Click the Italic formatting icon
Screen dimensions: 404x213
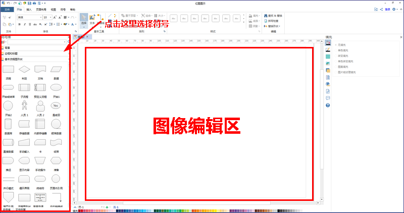(25, 24)
